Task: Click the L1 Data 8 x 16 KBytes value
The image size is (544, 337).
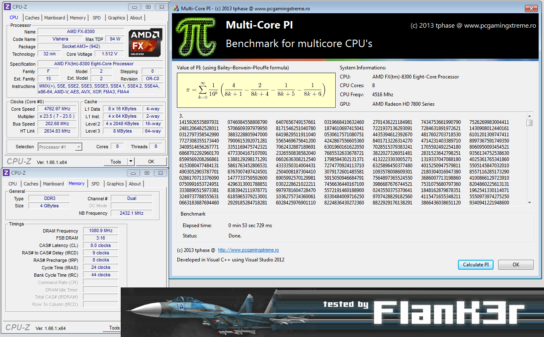Action: coord(122,109)
